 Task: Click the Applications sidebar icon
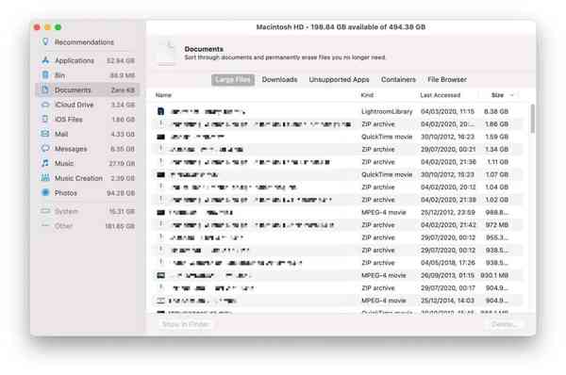pos(45,60)
